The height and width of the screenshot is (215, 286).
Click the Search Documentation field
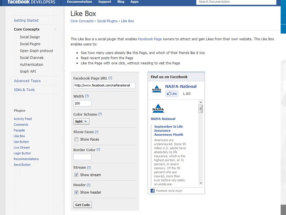pyautogui.click(x=236, y=2)
